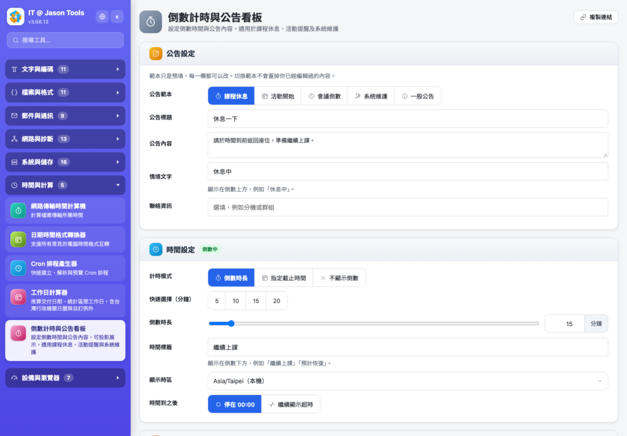627x436 pixels.
Task: Click the blue 時間設定 section clock icon
Action: pos(156,250)
